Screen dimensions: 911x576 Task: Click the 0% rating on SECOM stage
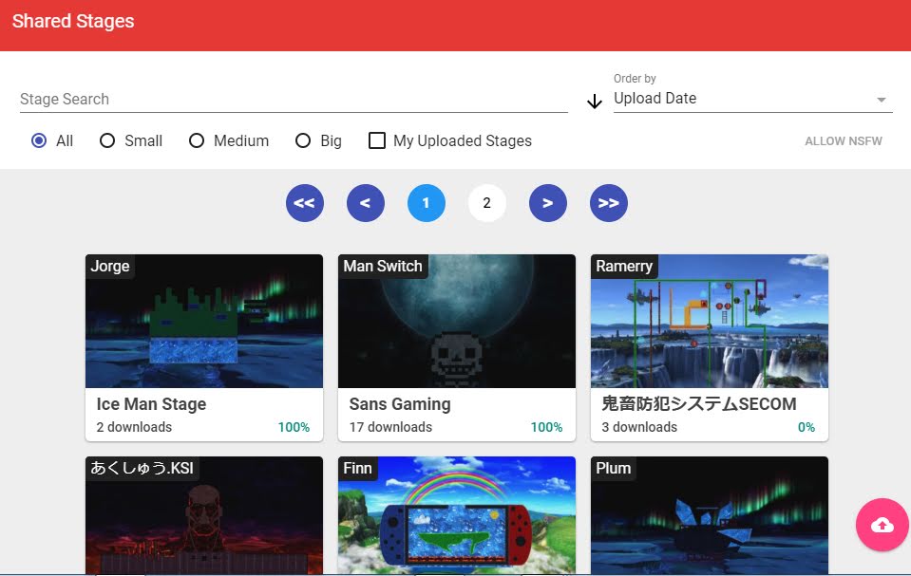pyautogui.click(x=806, y=427)
